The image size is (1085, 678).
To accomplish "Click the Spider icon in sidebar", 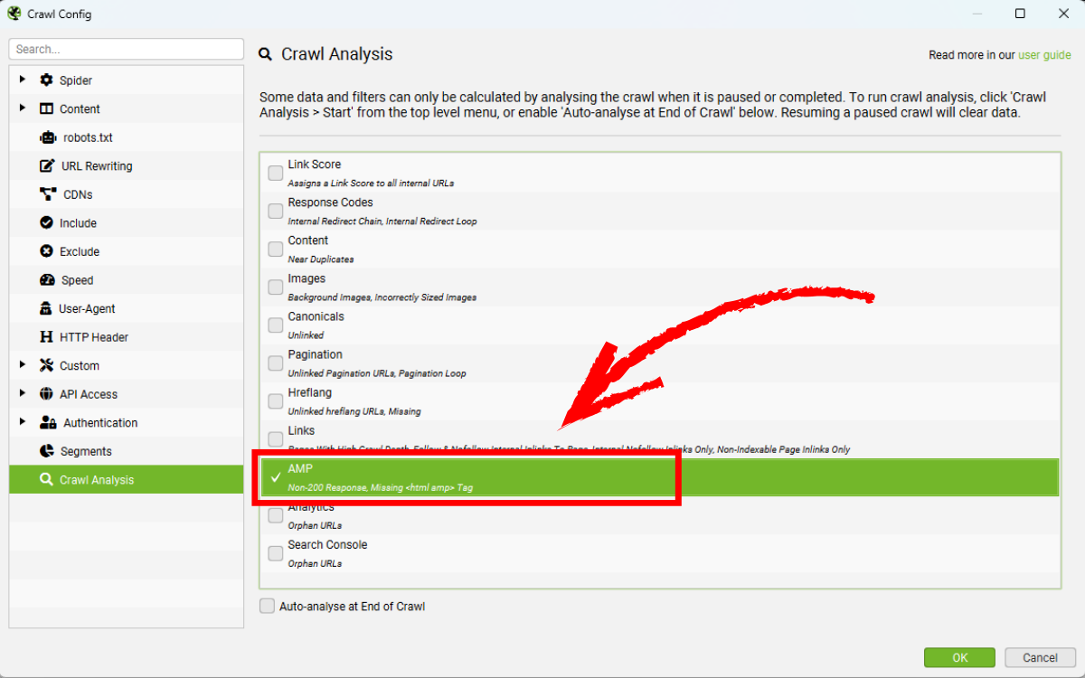I will (x=46, y=80).
